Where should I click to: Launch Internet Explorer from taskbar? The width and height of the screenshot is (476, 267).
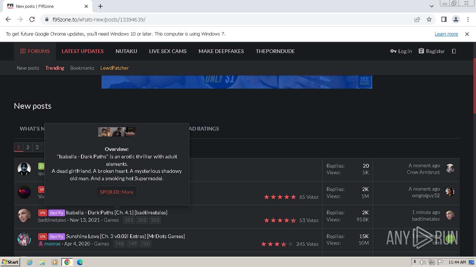click(x=29, y=262)
